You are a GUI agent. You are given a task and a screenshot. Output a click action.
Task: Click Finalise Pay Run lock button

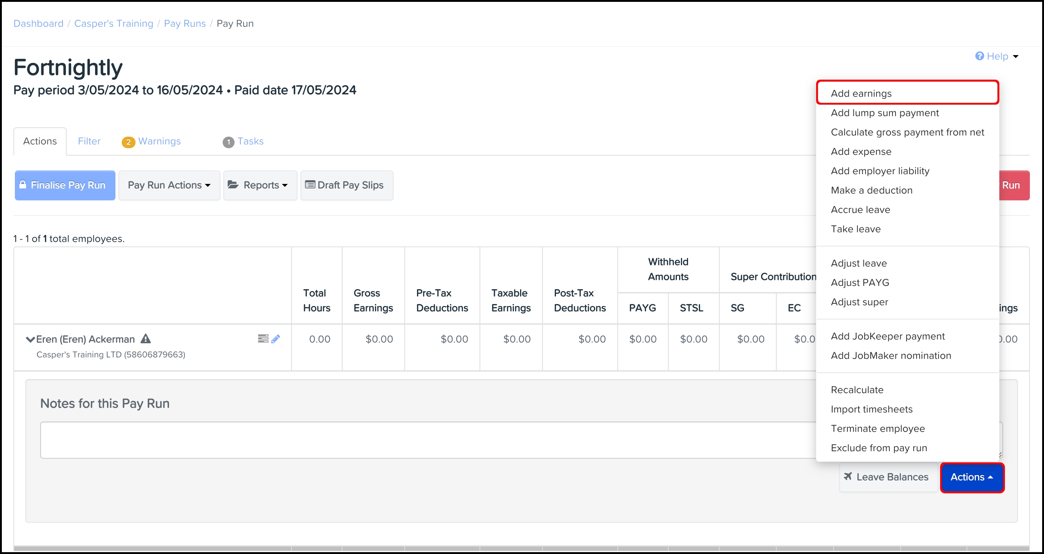click(65, 185)
